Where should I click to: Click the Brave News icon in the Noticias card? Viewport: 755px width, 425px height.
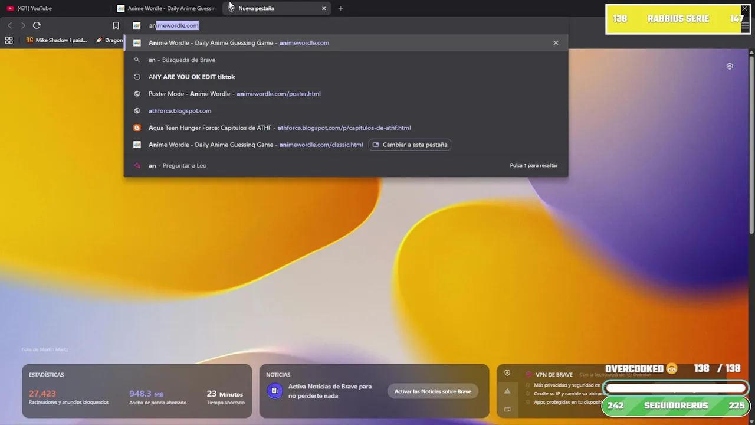tap(274, 391)
